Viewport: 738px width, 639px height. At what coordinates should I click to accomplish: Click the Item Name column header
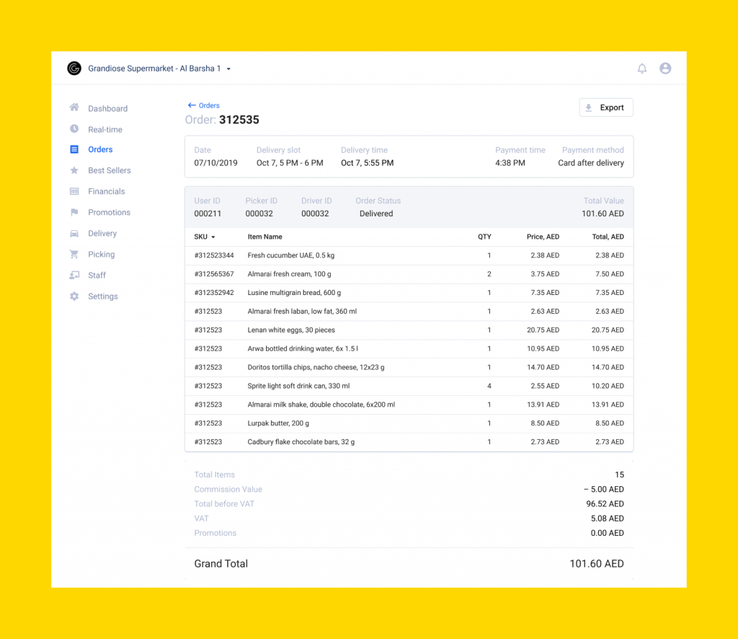pyautogui.click(x=265, y=237)
